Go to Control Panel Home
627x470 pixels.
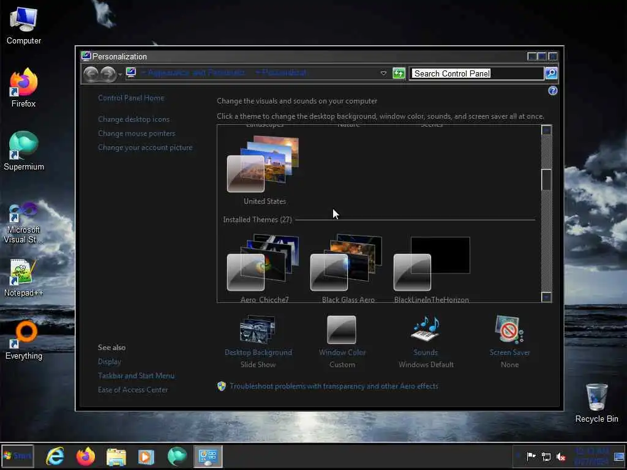pyautogui.click(x=131, y=98)
